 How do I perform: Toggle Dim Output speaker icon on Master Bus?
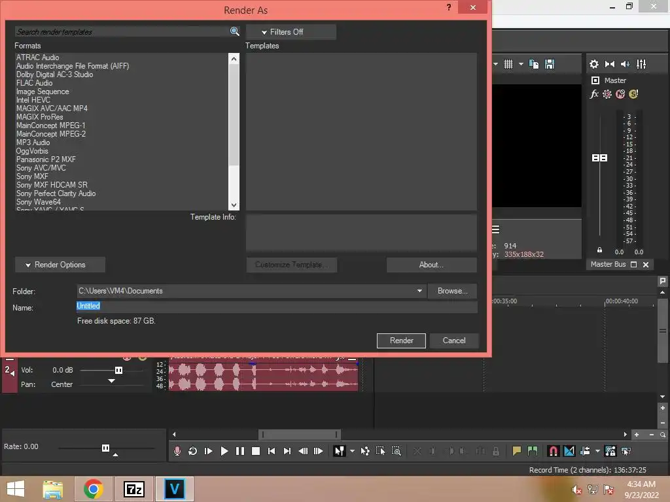625,64
